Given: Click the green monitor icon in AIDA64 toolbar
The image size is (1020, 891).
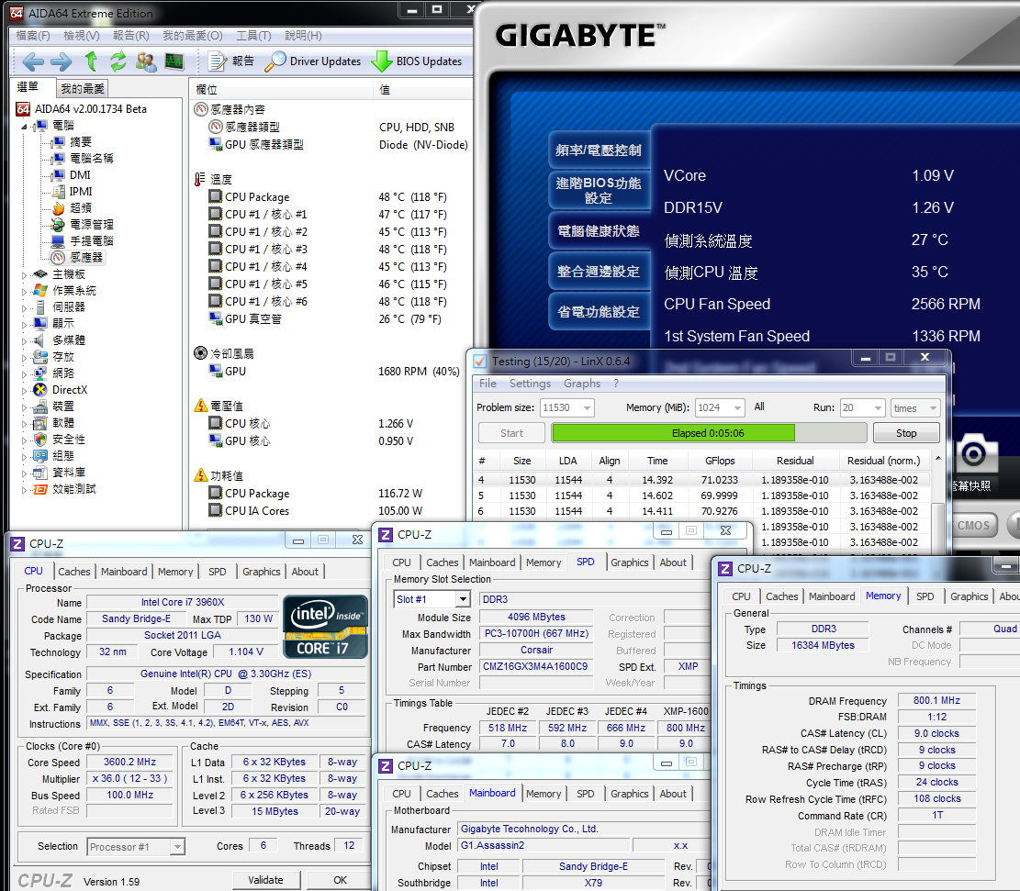Looking at the screenshot, I should 174,61.
